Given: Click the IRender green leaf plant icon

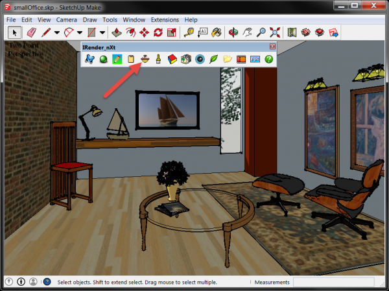Looking at the screenshot, I should pos(213,59).
